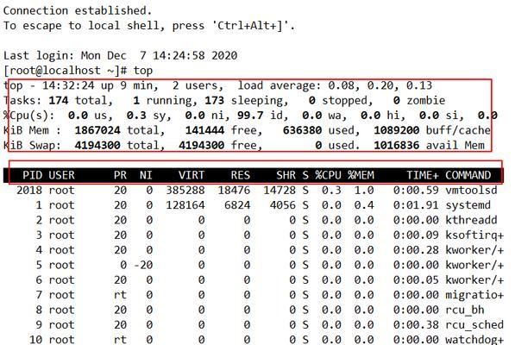This screenshot has height=345, width=515.
Task: Click the PR column header
Action: point(120,175)
